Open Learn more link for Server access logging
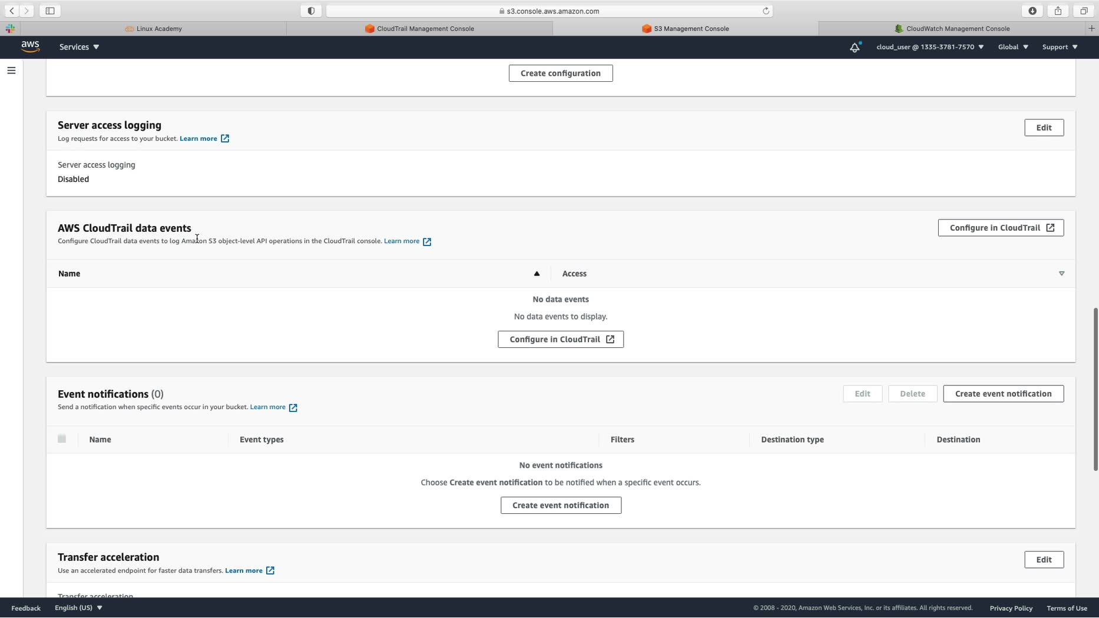Viewport: 1099px width, 618px height. (x=198, y=139)
